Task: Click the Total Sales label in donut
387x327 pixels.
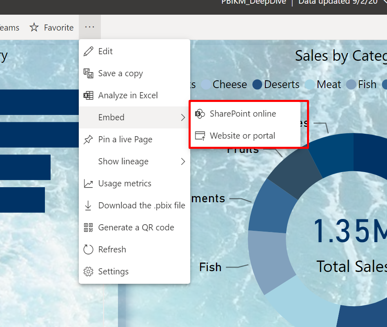Action: tap(352, 266)
